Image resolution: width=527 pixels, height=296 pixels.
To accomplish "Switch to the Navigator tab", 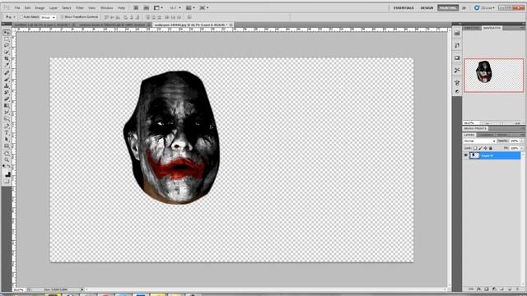I will pos(492,28).
